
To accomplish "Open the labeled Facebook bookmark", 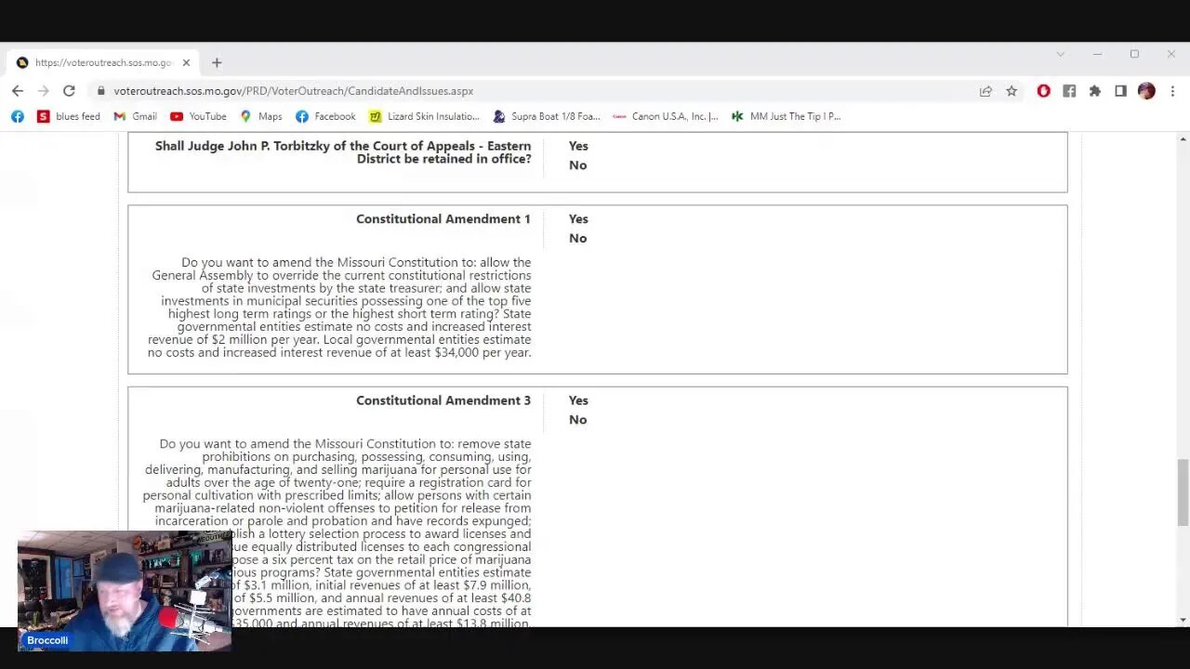I will (325, 116).
